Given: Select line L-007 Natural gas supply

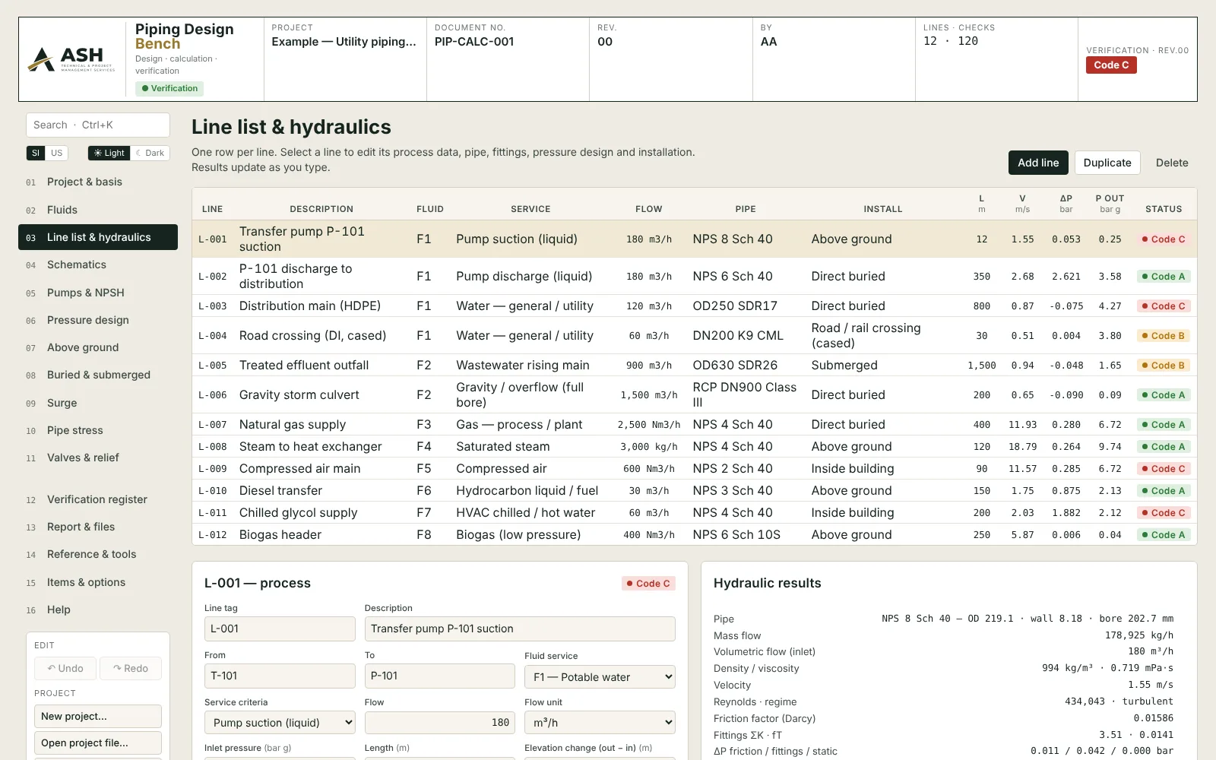Looking at the screenshot, I should (x=695, y=425).
